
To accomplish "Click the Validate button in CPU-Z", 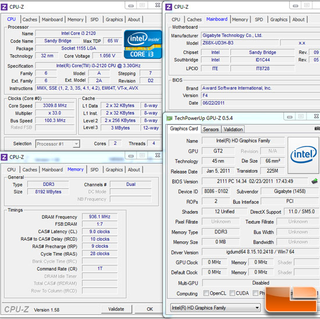I will click(116, 309).
